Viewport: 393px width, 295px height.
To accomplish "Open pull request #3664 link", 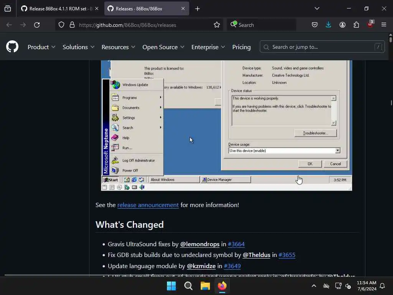I will pos(236,244).
